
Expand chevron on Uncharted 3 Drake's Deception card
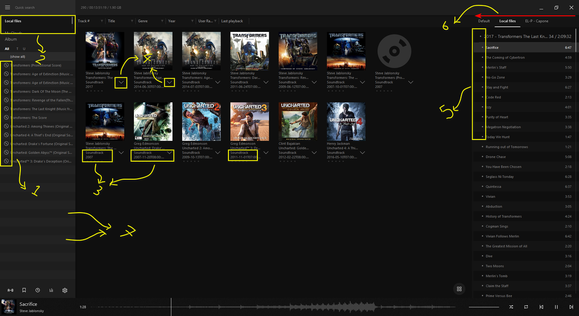pos(266,153)
